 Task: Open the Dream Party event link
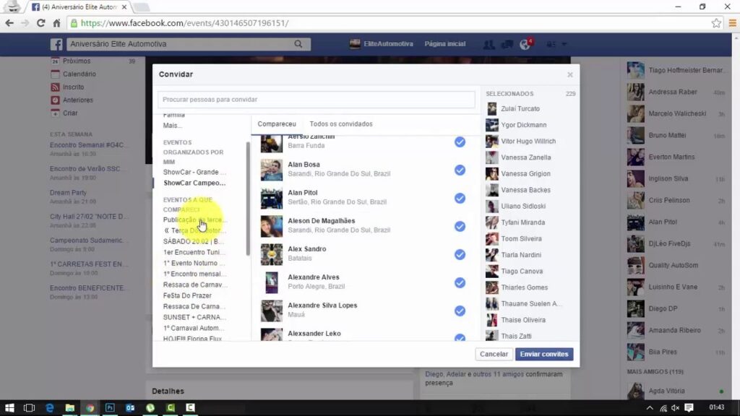click(x=68, y=193)
